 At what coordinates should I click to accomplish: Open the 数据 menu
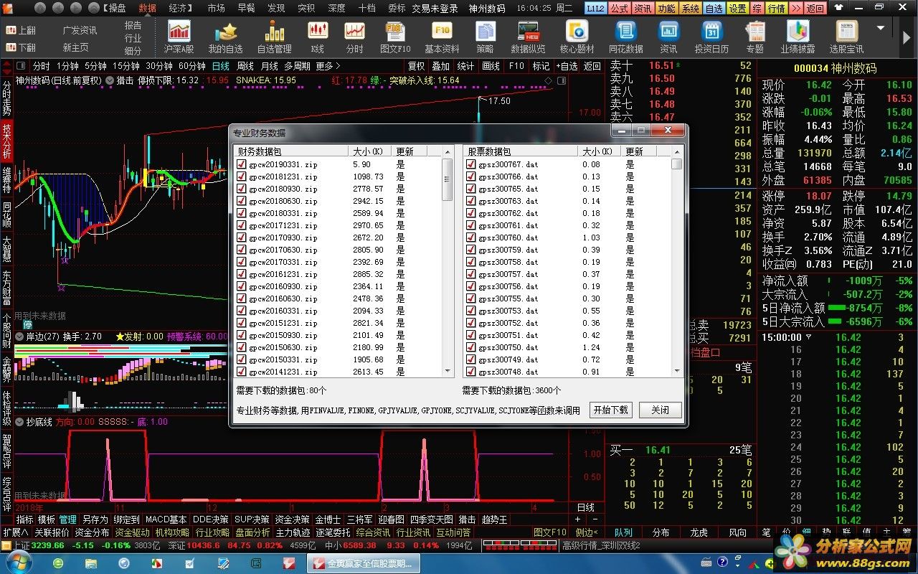click(x=147, y=8)
